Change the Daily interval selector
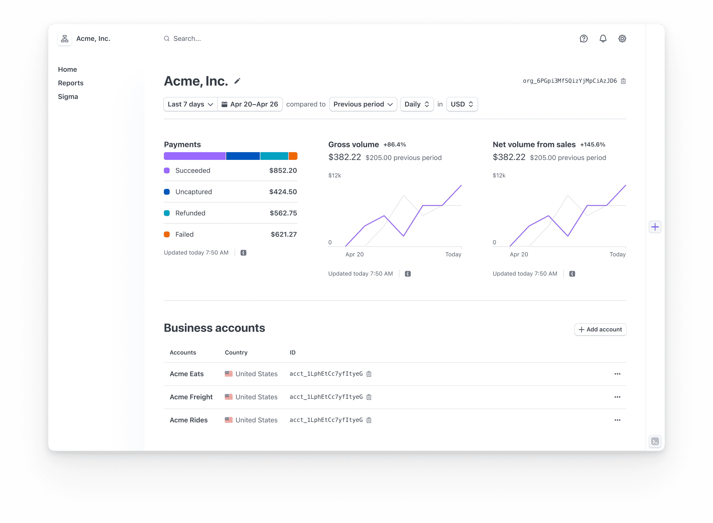This screenshot has width=713, height=523. [416, 104]
